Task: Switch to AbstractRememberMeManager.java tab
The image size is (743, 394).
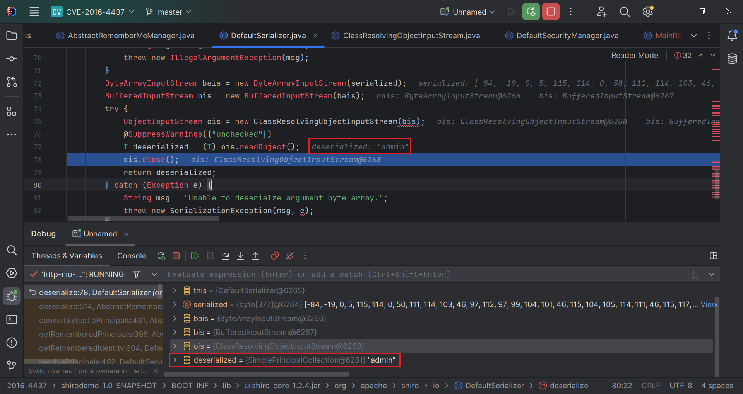Action: click(x=125, y=36)
